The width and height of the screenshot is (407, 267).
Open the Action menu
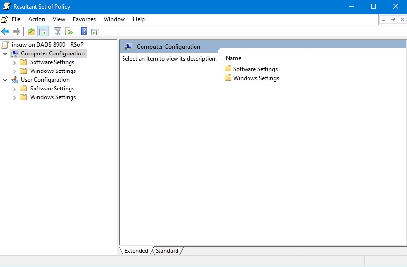(36, 19)
